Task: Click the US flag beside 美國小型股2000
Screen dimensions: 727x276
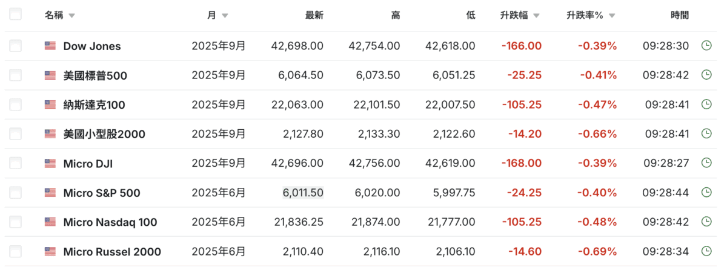Action: 50,133
